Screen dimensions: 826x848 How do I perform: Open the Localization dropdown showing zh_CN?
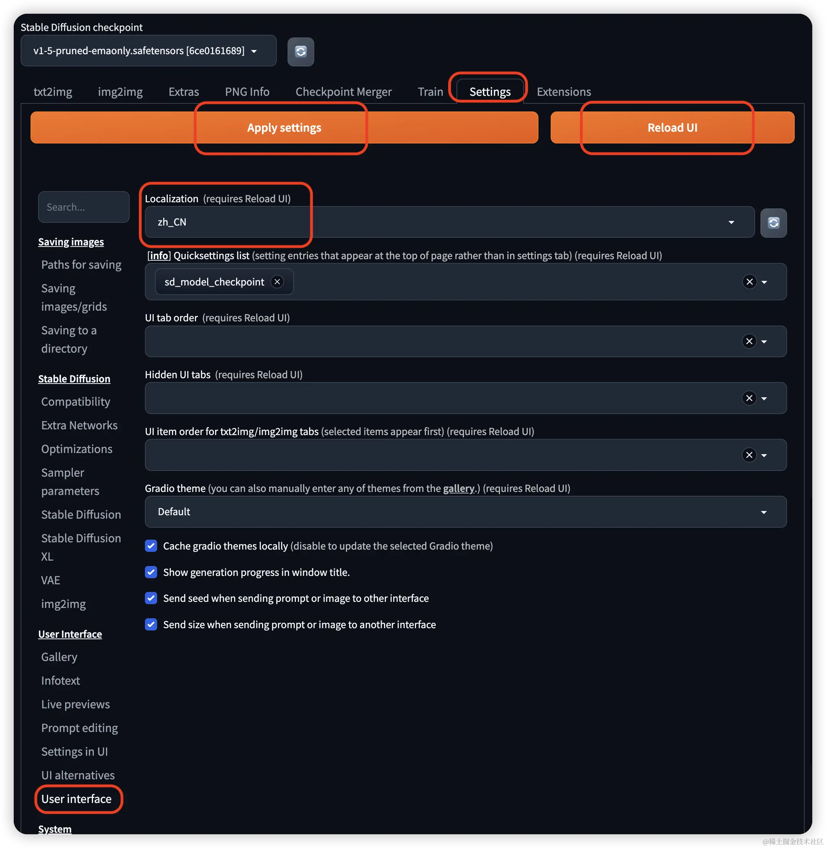tap(450, 222)
